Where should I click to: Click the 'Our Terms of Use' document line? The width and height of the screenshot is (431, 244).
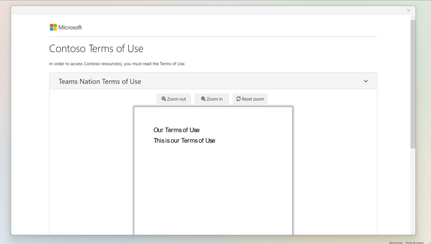(x=176, y=130)
